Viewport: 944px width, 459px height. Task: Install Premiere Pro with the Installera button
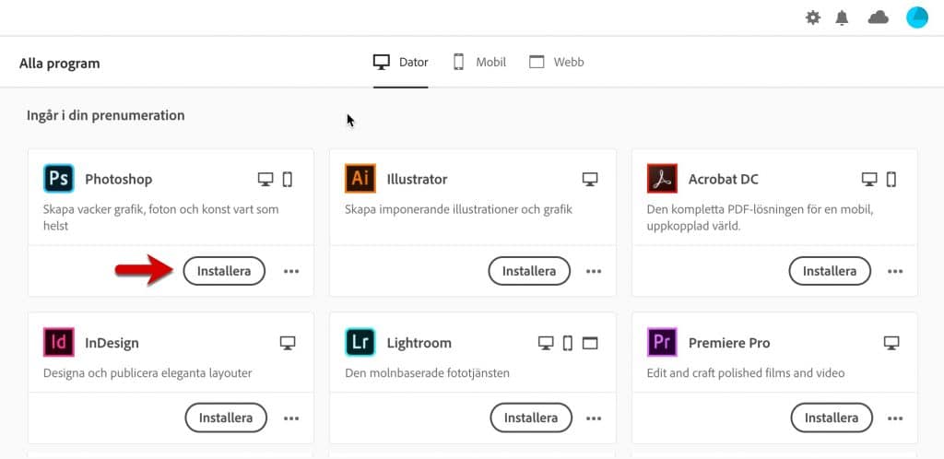(832, 418)
